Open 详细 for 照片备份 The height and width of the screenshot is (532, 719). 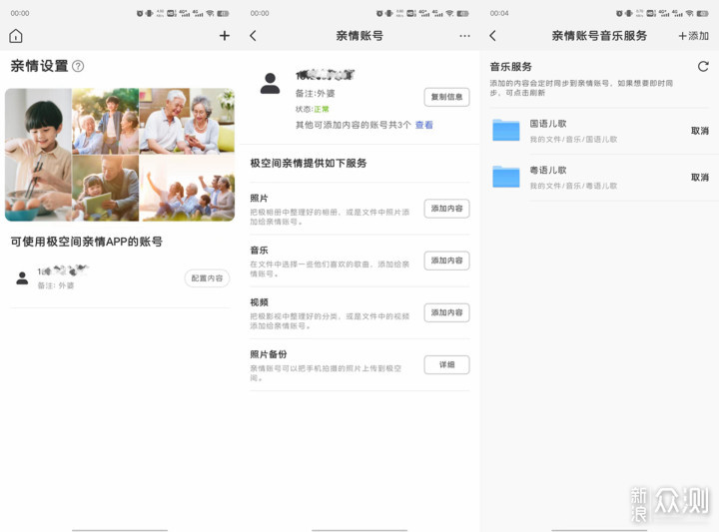pyautogui.click(x=446, y=364)
